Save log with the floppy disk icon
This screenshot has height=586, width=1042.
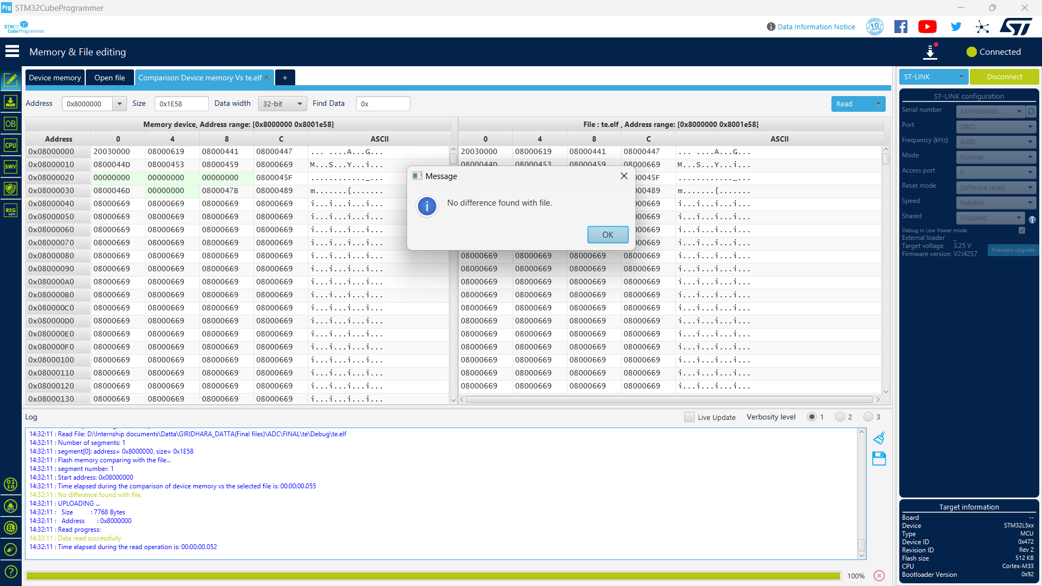[x=879, y=458]
